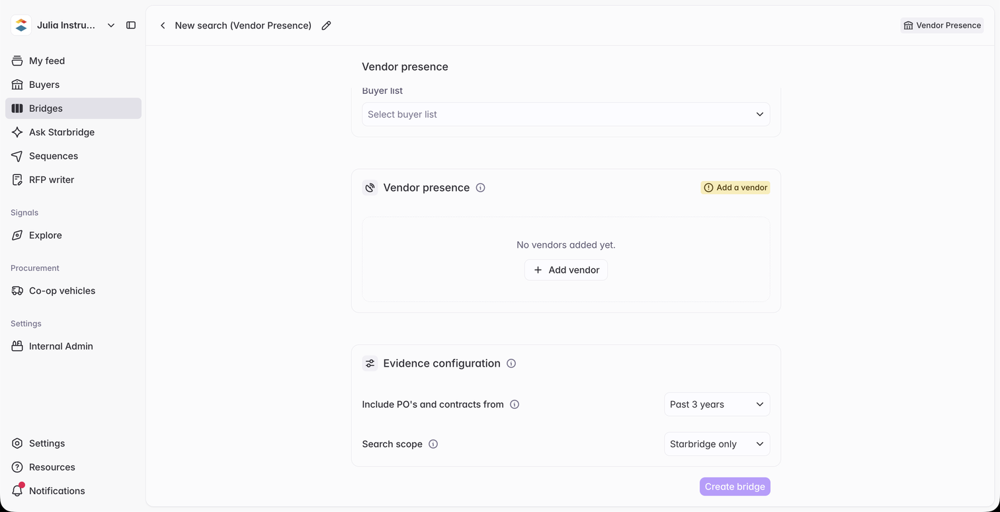Viewport: 1000px width, 512px height.
Task: Open the Starbridge only scope dropdown
Action: pyautogui.click(x=717, y=444)
